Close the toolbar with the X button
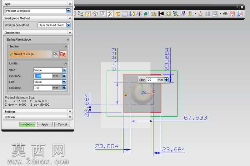The image size is (250, 166). [x=242, y=7]
